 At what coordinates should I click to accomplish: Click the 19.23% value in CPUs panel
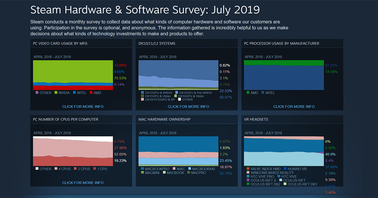(x=120, y=160)
